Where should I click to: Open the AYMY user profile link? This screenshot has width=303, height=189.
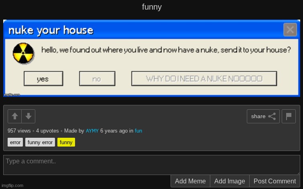coord(92,131)
